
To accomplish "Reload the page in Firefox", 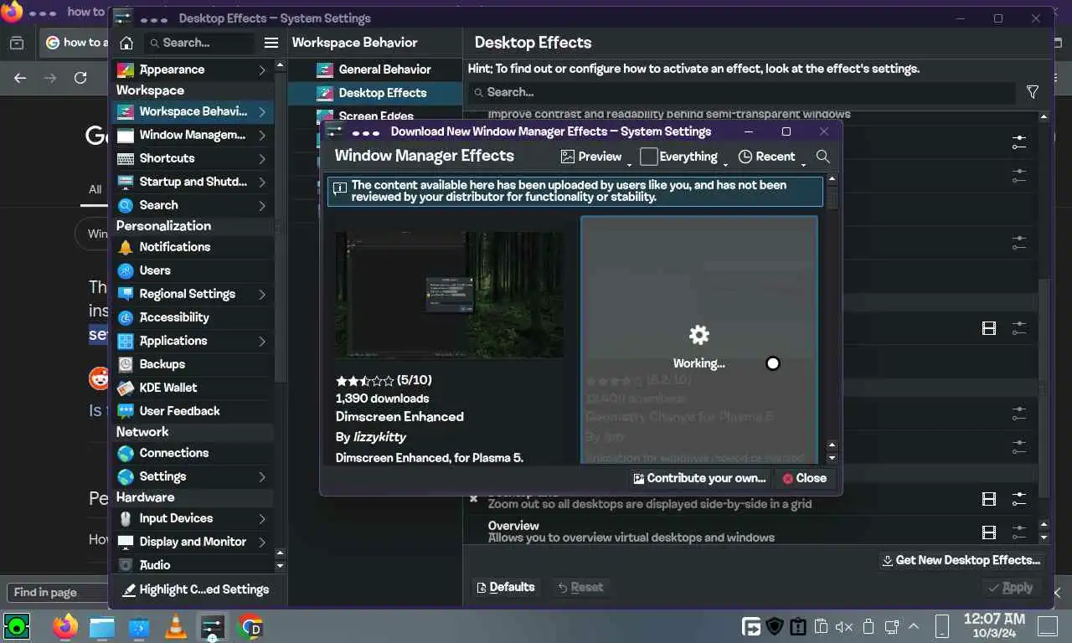I will [x=80, y=77].
